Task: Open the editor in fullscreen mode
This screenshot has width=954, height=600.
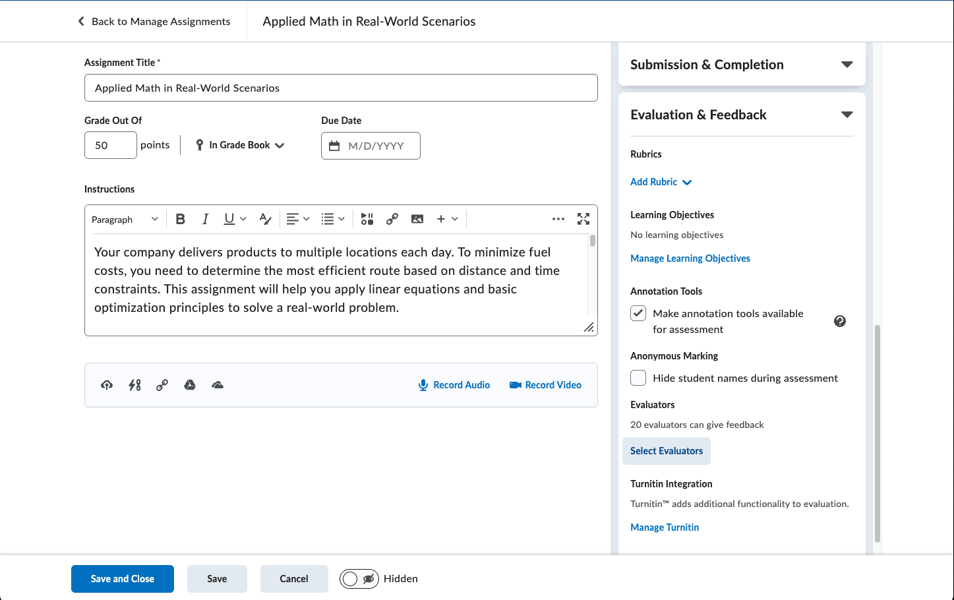Action: pyautogui.click(x=583, y=219)
